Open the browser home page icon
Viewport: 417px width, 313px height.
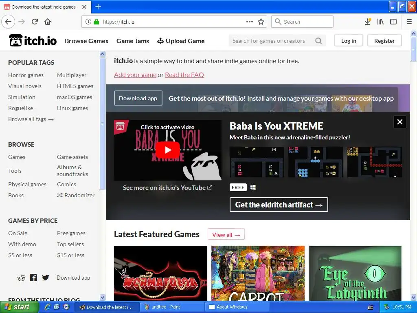48,22
